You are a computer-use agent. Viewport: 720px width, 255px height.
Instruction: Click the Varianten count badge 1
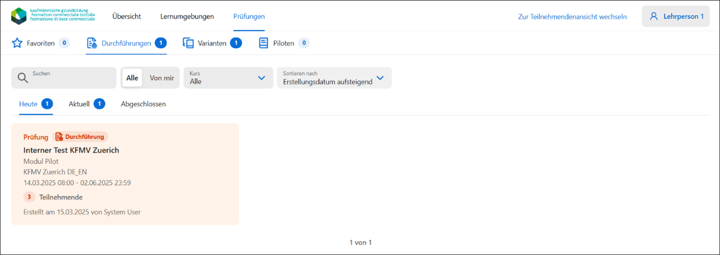236,43
